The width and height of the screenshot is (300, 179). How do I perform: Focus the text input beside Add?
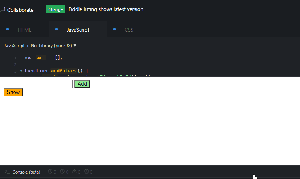(x=38, y=84)
